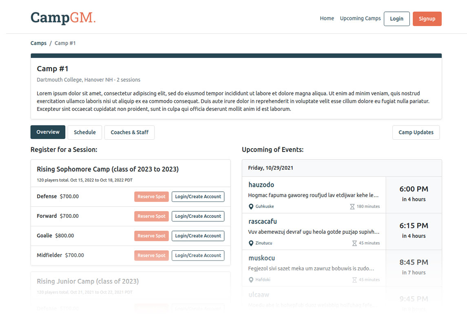Click the hourglass icon next to 180 minutes

[352, 206]
